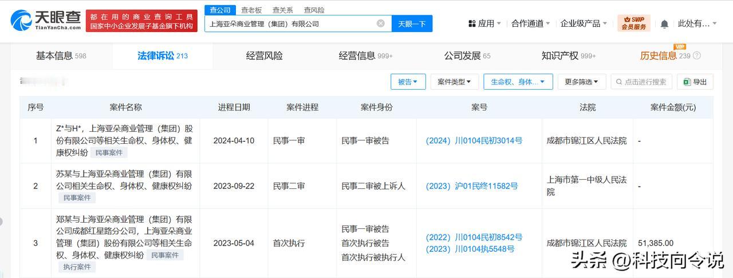733x278 pixels.
Task: Click the 案件金额(元) column header
Action: 673,107
